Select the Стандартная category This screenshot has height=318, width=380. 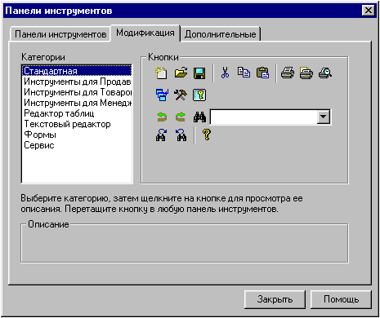77,71
